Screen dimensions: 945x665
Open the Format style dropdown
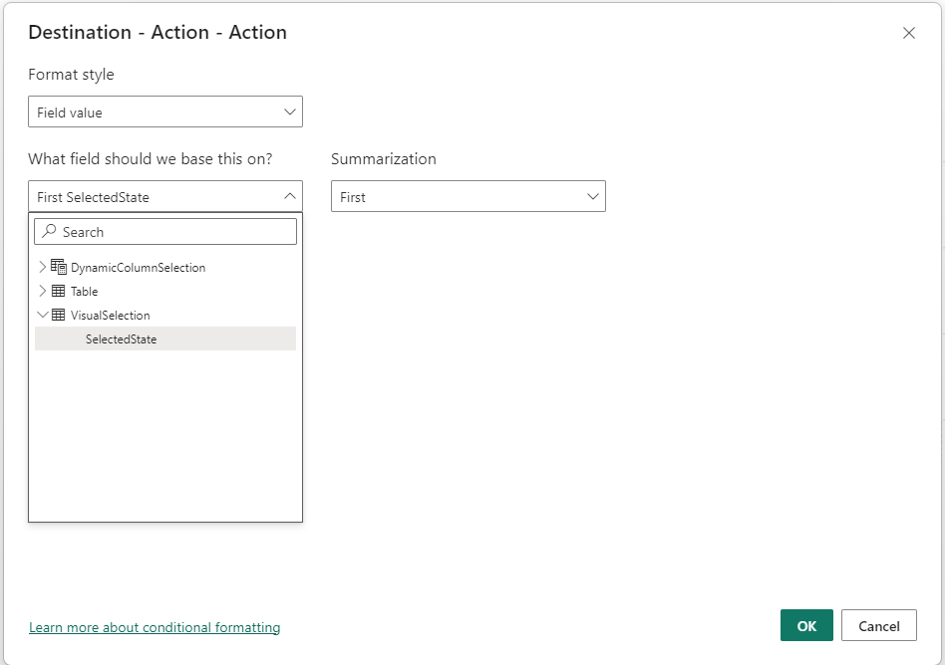(x=165, y=111)
